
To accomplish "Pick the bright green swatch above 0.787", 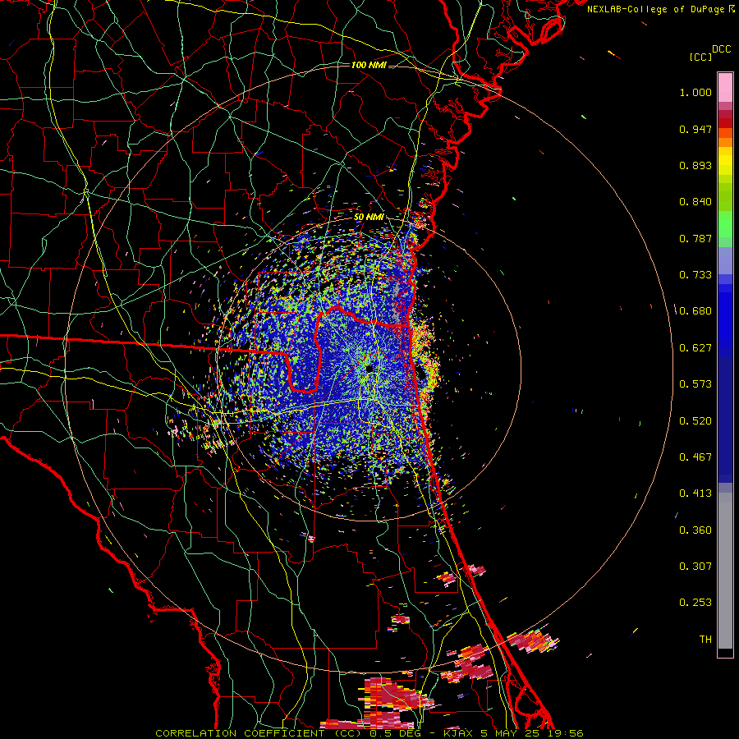I will [x=725, y=224].
